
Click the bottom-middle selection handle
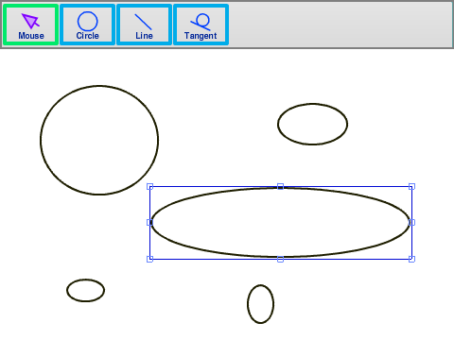pos(280,259)
